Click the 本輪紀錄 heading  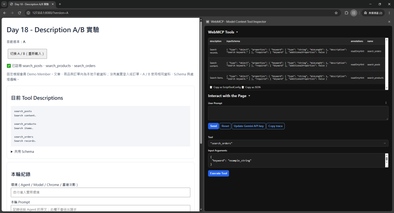tap(21, 174)
